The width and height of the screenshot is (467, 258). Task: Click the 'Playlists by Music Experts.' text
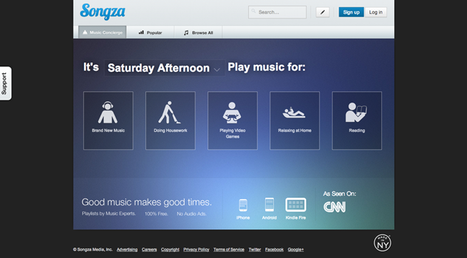(108, 213)
